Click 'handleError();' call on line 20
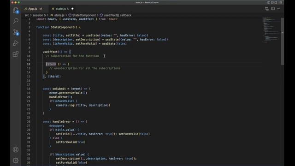 point(61,97)
